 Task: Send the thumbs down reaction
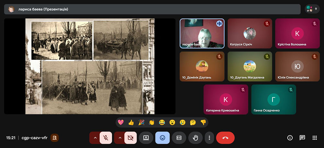pyautogui.click(x=203, y=123)
